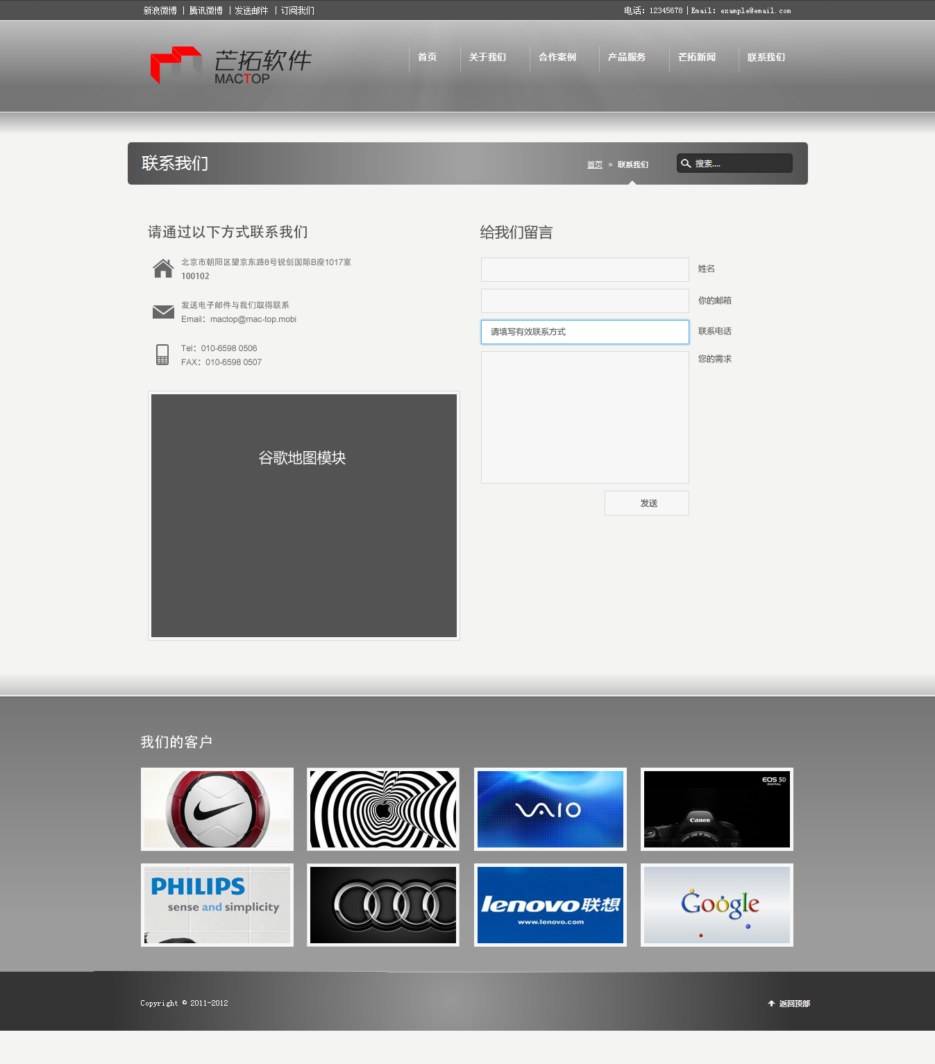Click the search magnifier icon
The height and width of the screenshot is (1064, 935).
pyautogui.click(x=686, y=164)
